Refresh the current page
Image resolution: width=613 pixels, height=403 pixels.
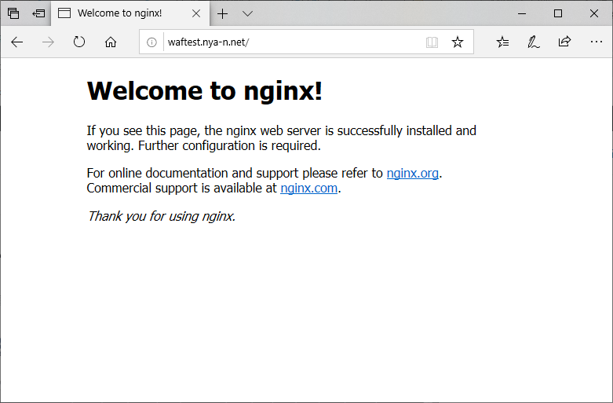pos(79,42)
